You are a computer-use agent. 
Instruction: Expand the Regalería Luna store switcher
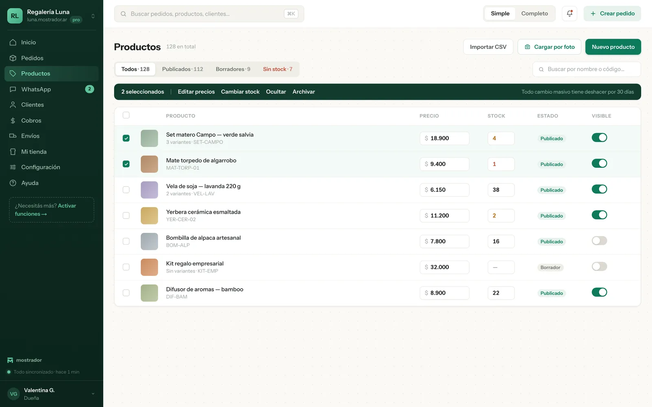tap(93, 16)
